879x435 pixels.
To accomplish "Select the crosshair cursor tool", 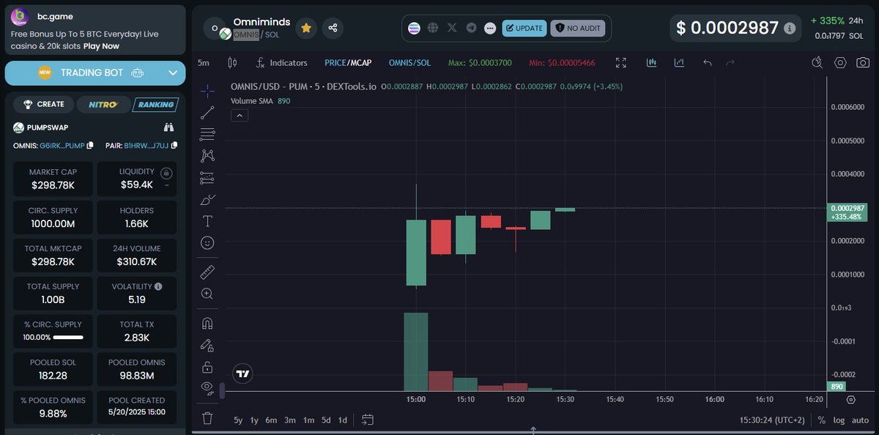I will pos(207,91).
